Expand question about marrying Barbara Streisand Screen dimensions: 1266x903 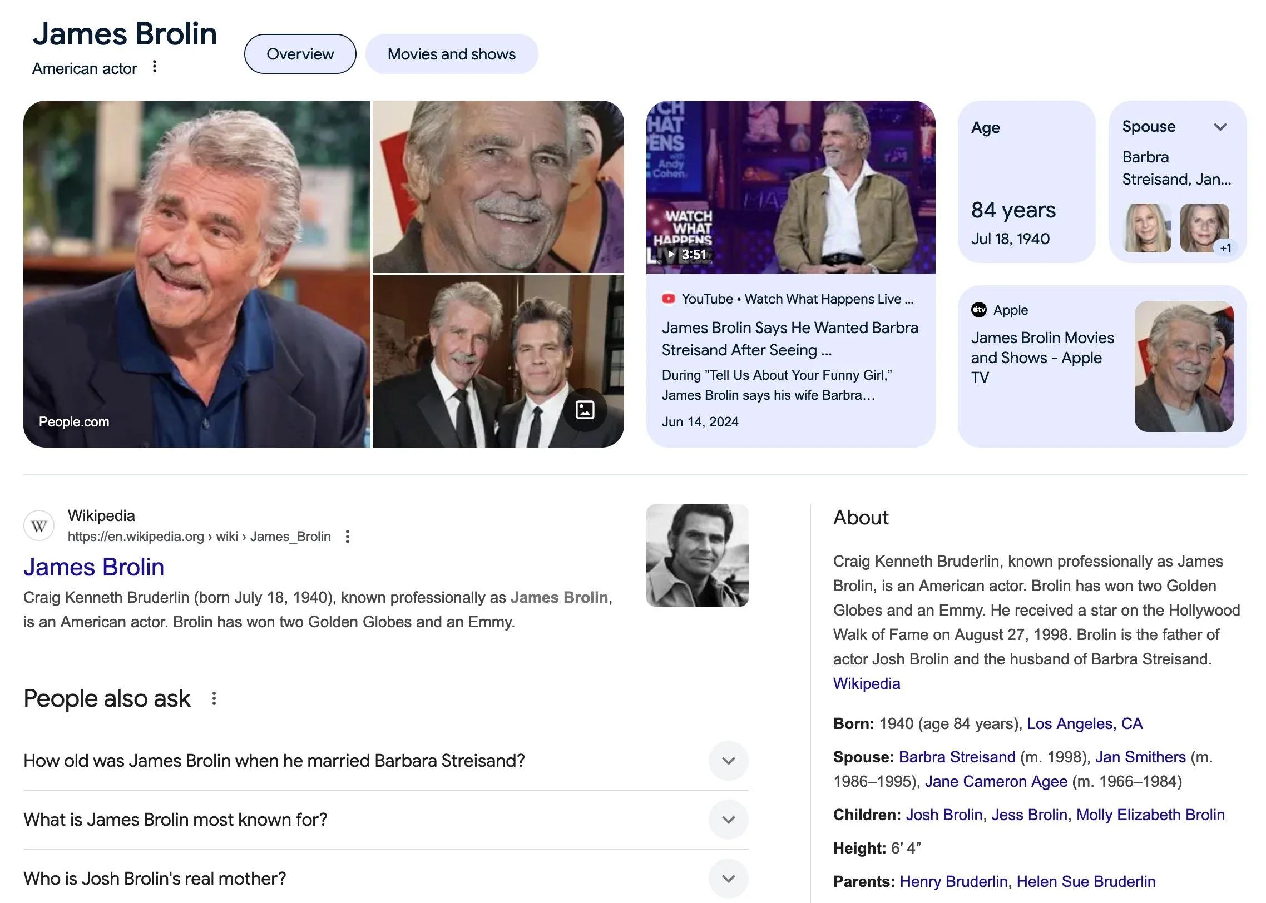tap(728, 761)
